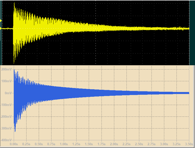The height and width of the screenshot is (148, 195).
Task: Click the 0.25s time label
Action: [26, 144]
